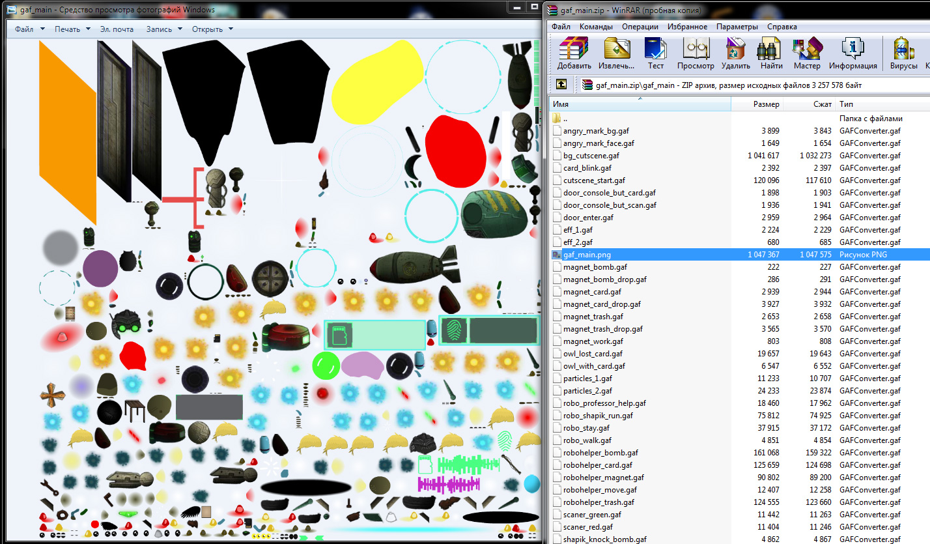Click the archive icon in the address bar

pos(588,85)
